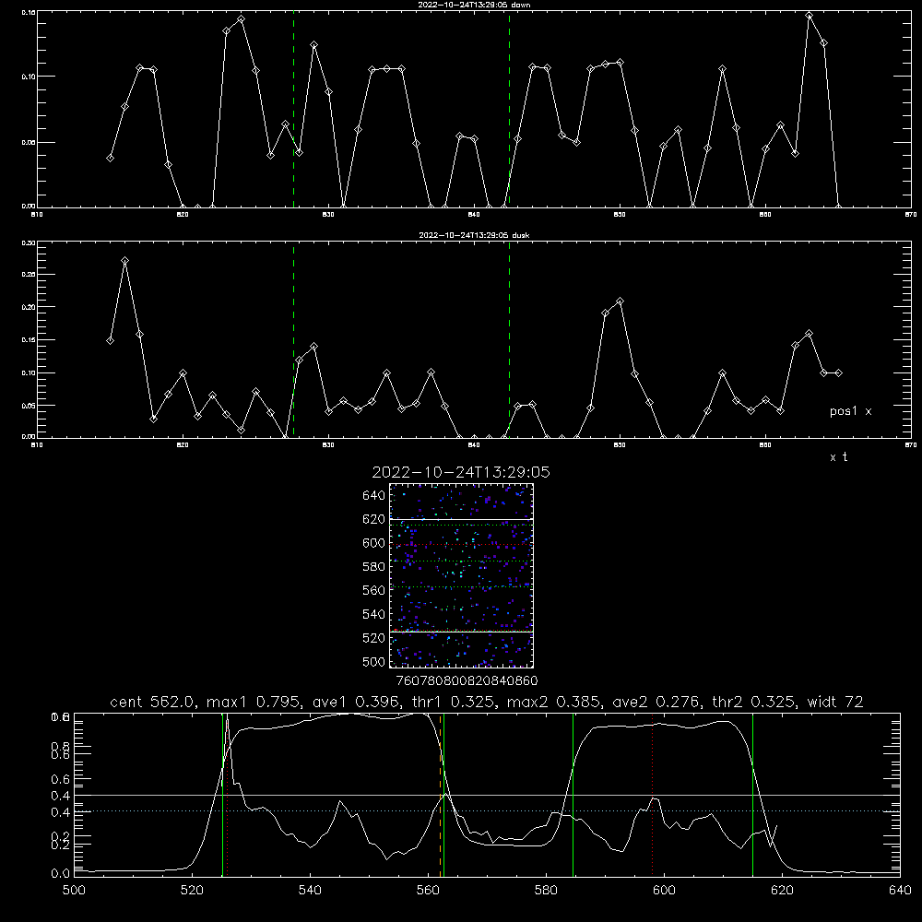The height and width of the screenshot is (922, 922).
Task: Click the particle scatter image panel
Action: (x=461, y=575)
